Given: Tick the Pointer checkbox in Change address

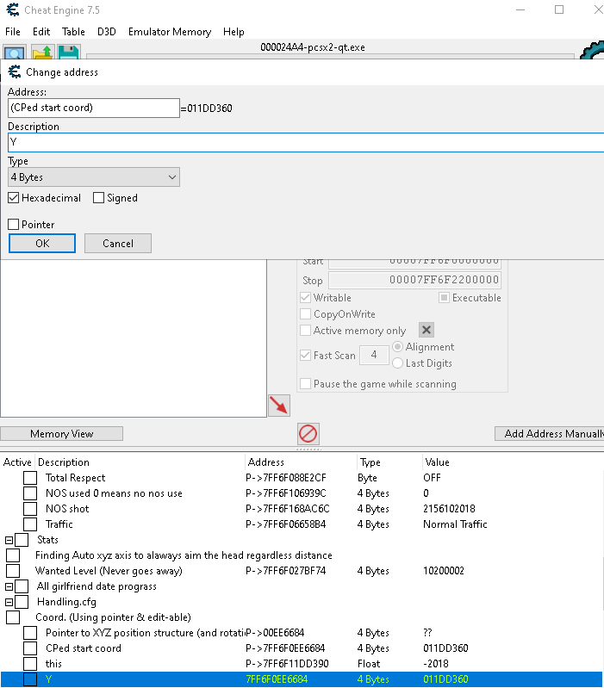Looking at the screenshot, I should 14,225.
